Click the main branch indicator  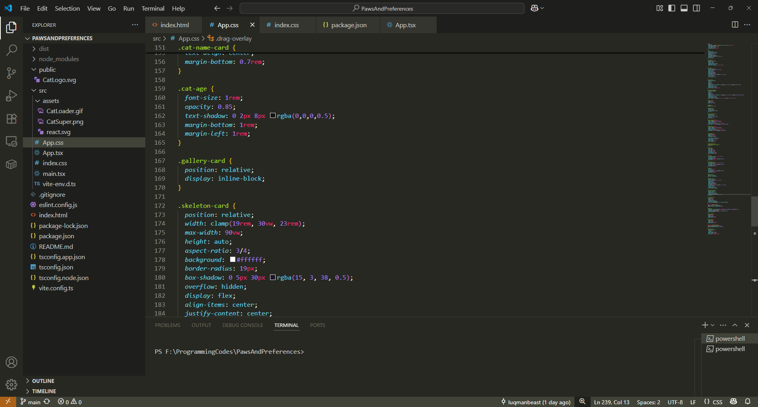click(x=31, y=402)
